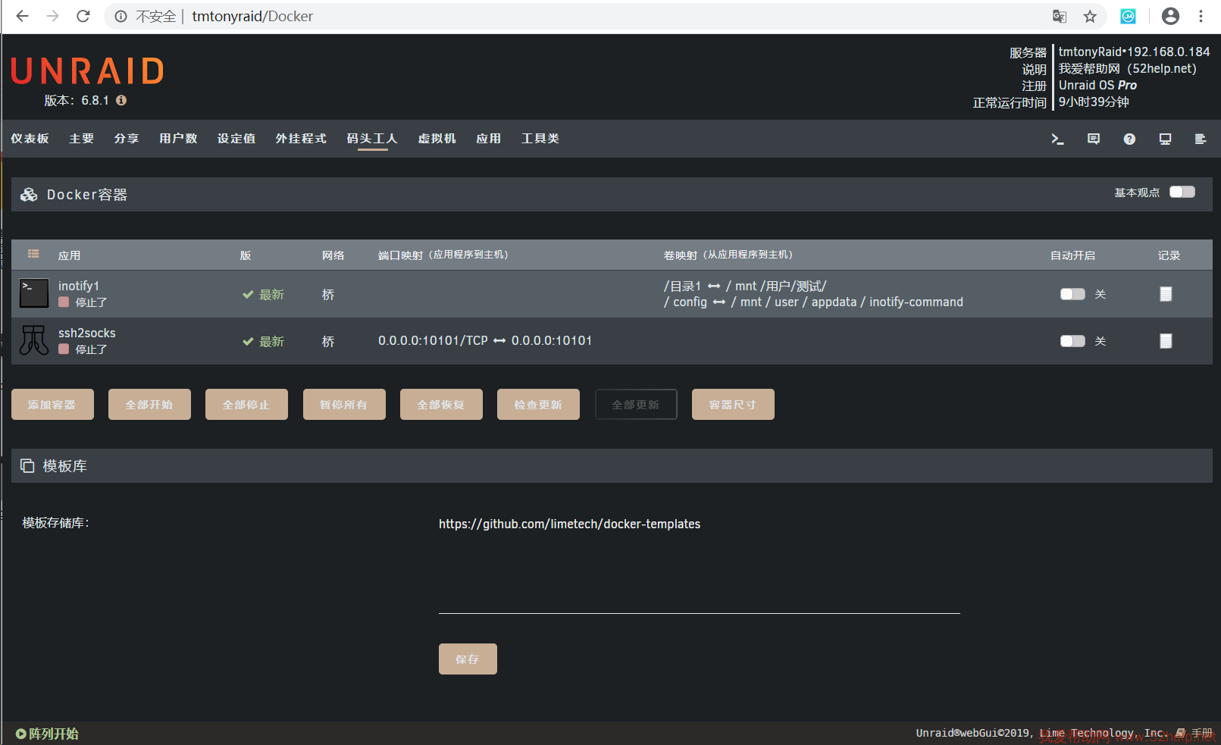Open the 仪表板 dashboard tab

[30, 139]
